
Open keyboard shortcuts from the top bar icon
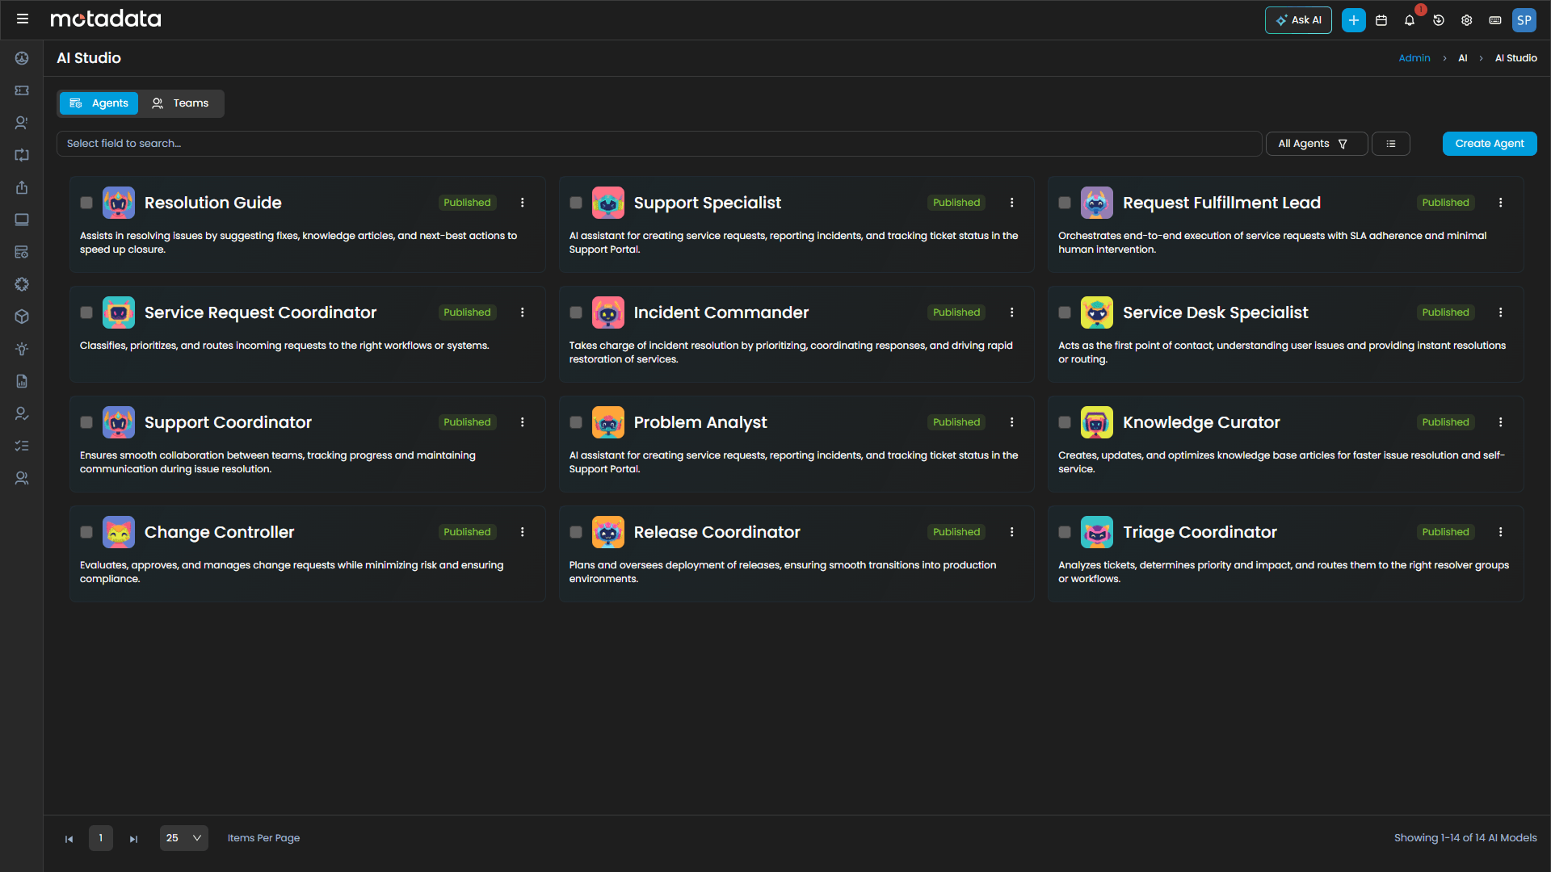click(x=1495, y=20)
